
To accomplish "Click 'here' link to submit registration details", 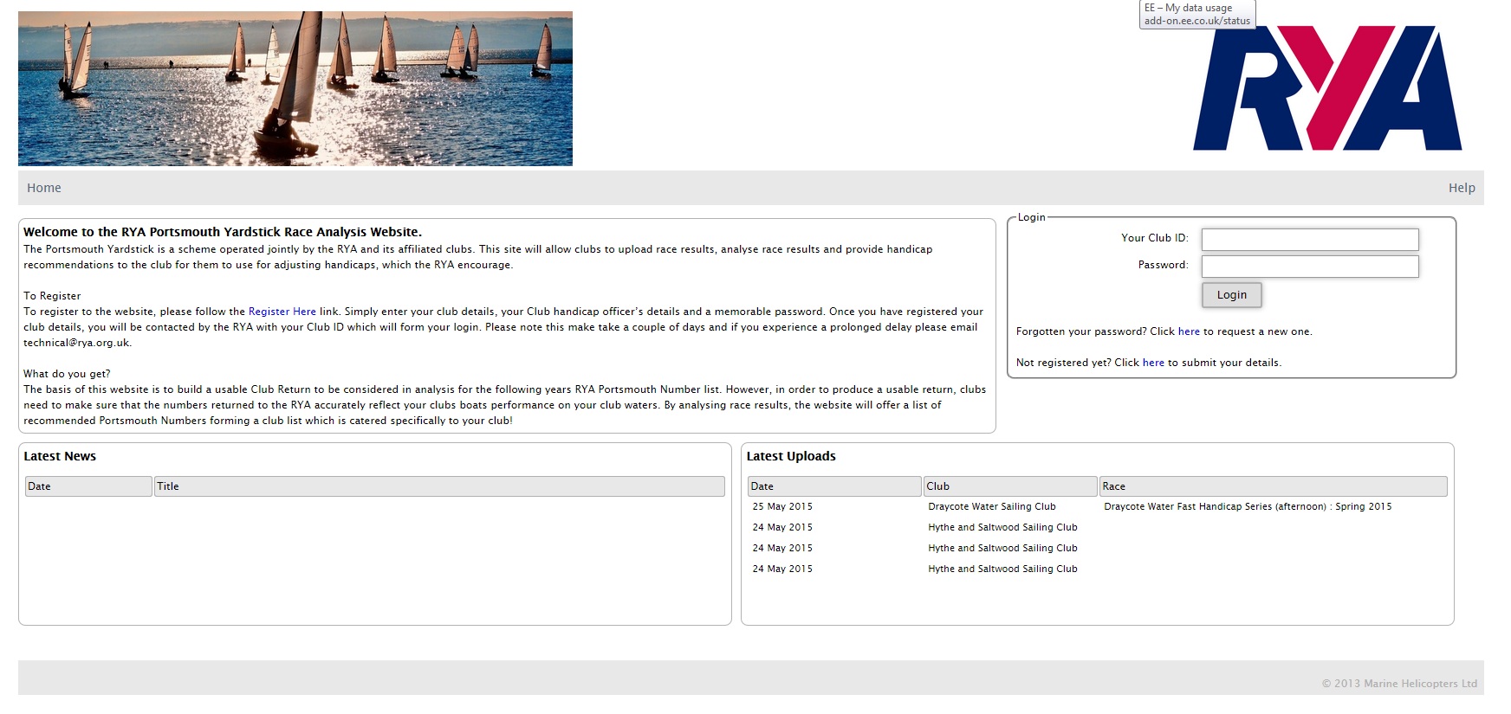I will point(1153,363).
